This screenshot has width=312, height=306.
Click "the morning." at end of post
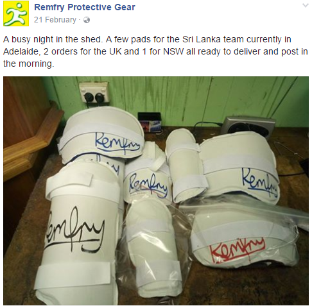coord(28,64)
